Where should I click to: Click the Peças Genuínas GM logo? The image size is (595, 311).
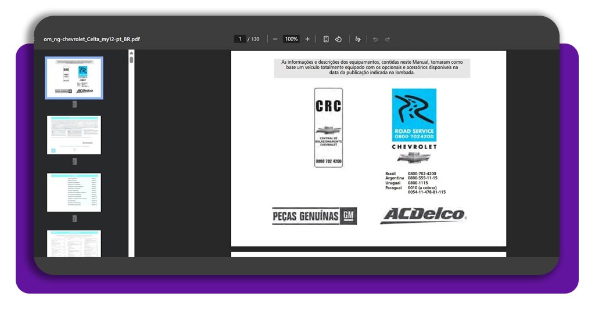click(314, 216)
